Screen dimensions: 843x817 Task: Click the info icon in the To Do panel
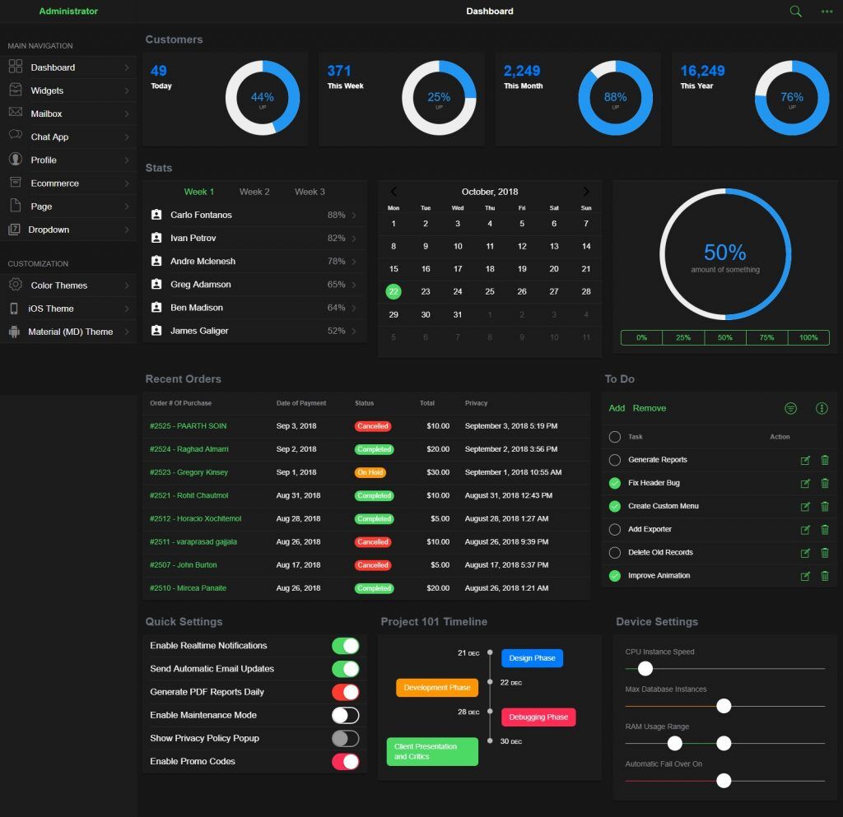(821, 407)
